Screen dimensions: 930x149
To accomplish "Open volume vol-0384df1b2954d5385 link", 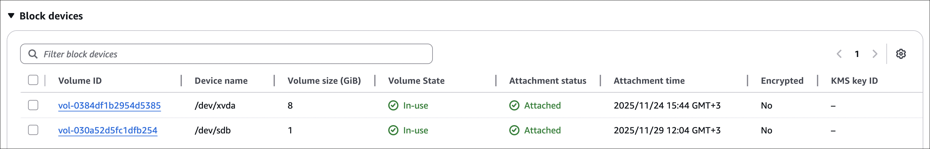I will pyautogui.click(x=109, y=106).
